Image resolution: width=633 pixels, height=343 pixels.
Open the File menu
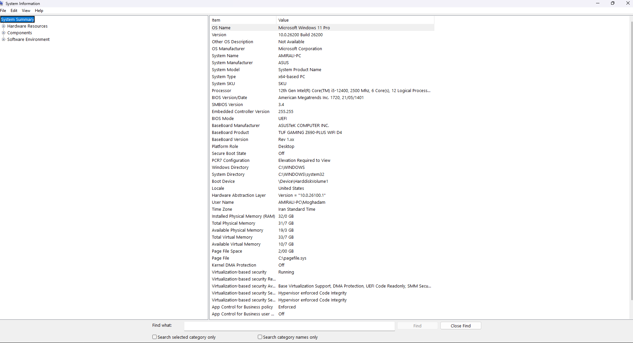click(x=3, y=11)
